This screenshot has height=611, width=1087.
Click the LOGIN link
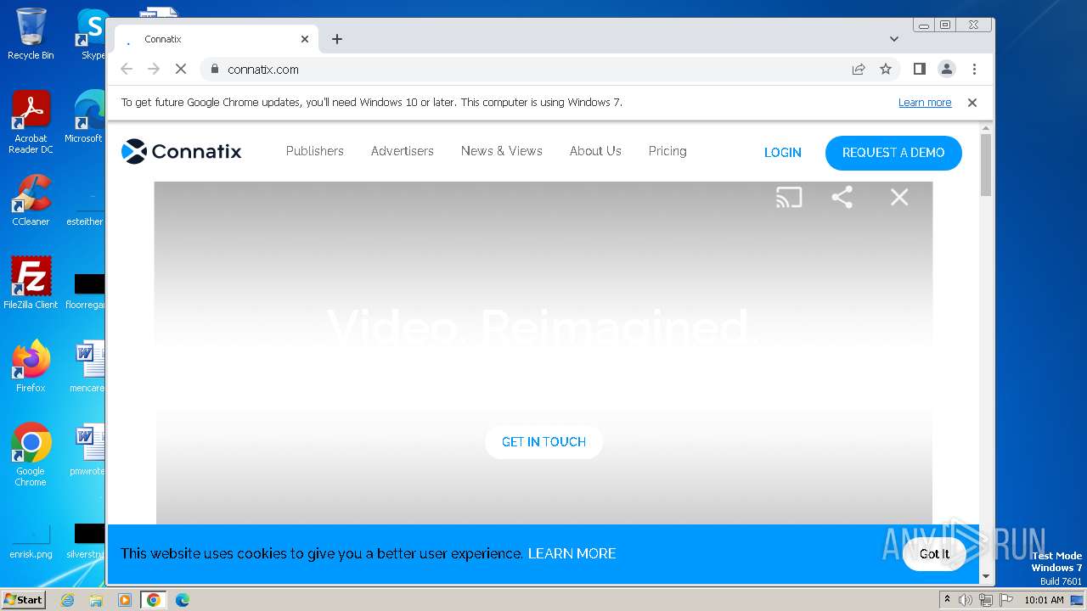click(x=783, y=153)
